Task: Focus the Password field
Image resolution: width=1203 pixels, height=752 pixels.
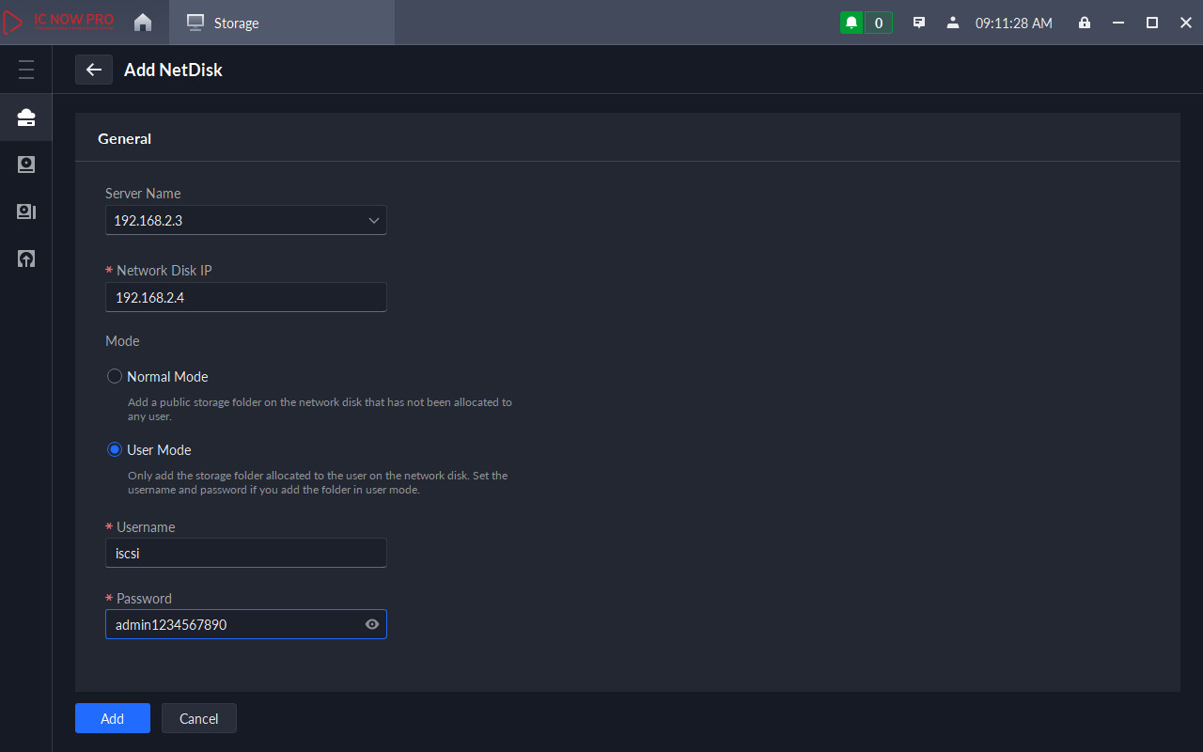Action: (246, 624)
